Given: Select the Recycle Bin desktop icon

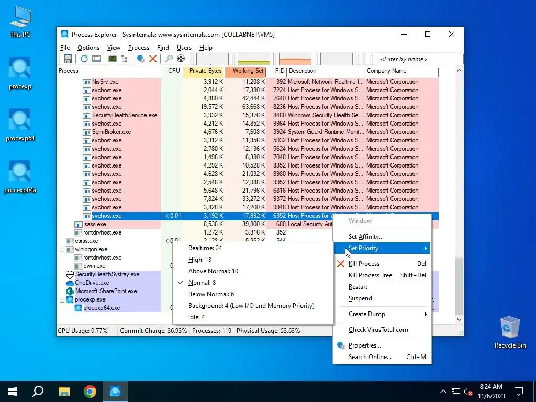Looking at the screenshot, I should pyautogui.click(x=510, y=332).
